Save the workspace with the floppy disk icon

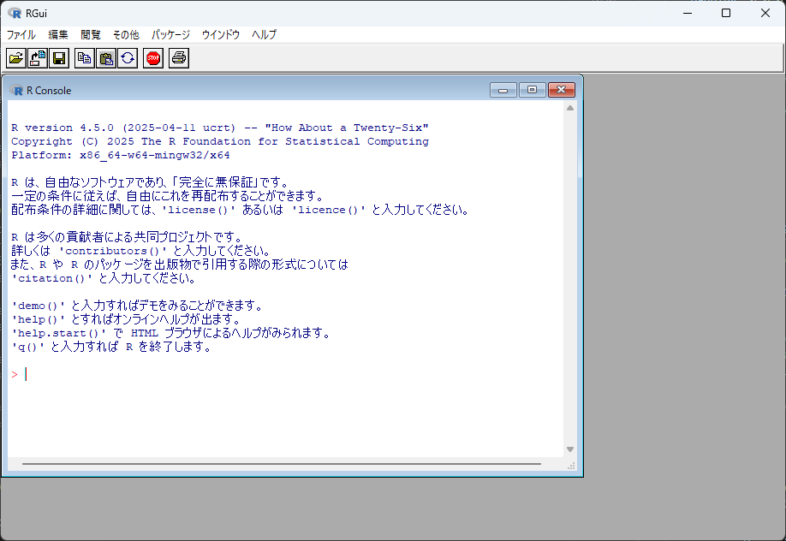click(x=59, y=58)
